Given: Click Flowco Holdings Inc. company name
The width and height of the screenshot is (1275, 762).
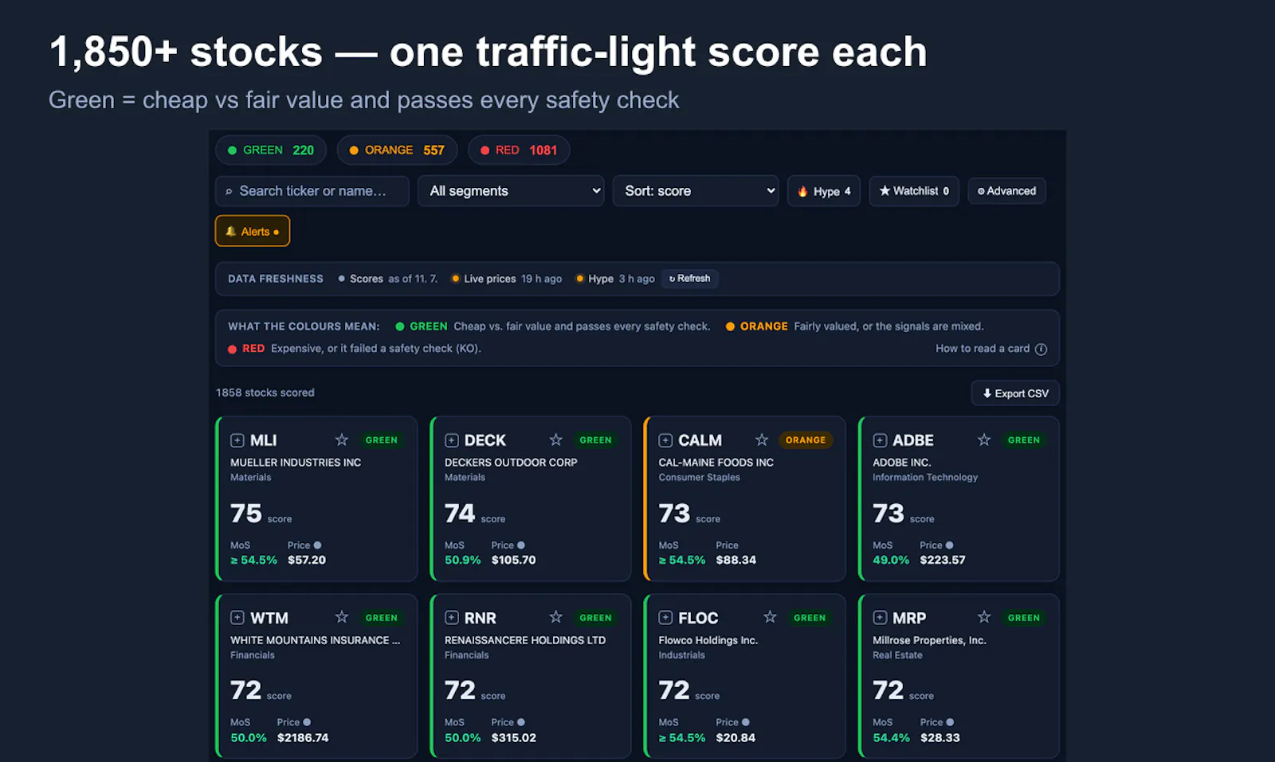Looking at the screenshot, I should point(708,640).
